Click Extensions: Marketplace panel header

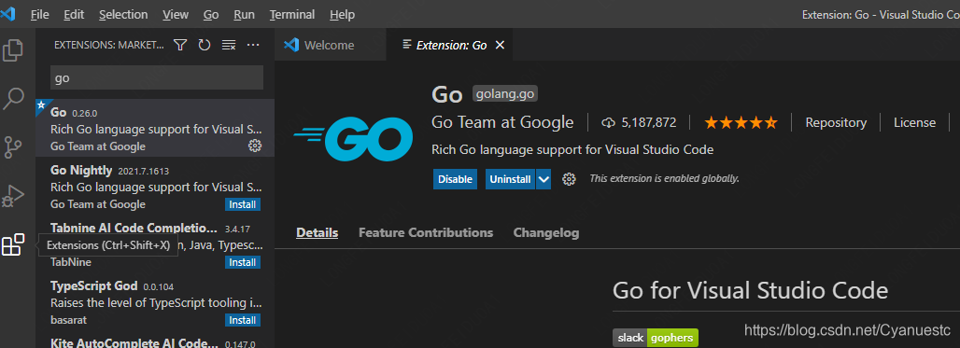pos(109,45)
